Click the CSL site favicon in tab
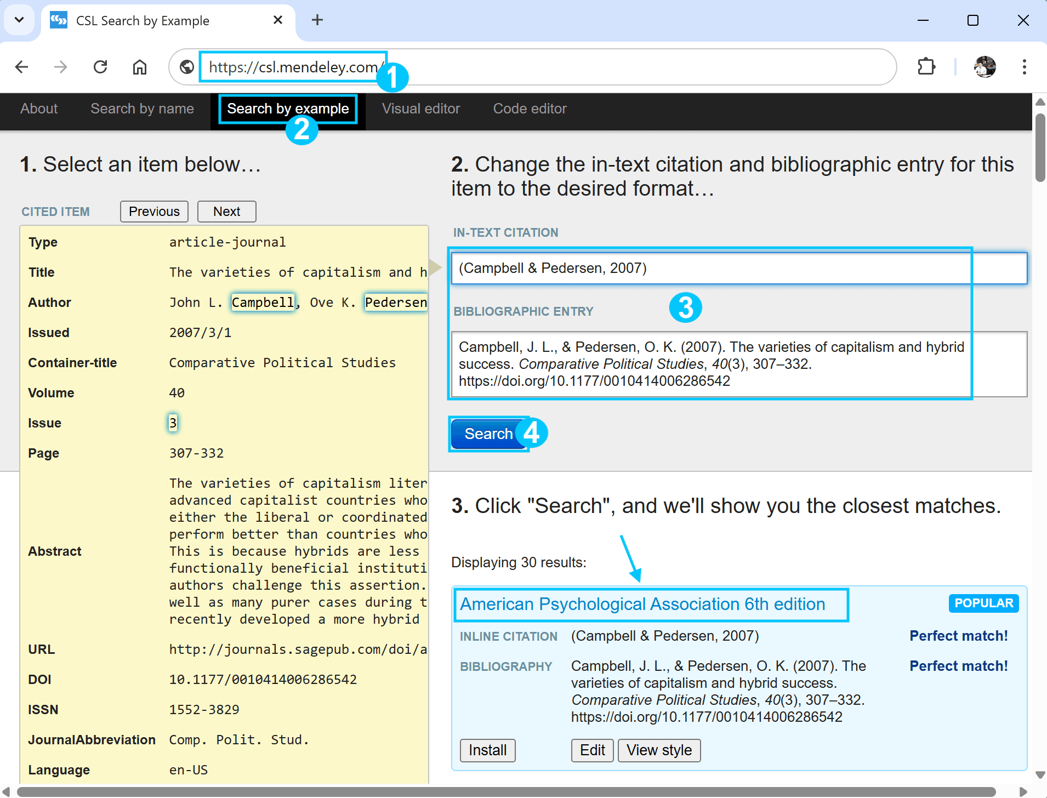This screenshot has height=798, width=1047. coord(59,20)
